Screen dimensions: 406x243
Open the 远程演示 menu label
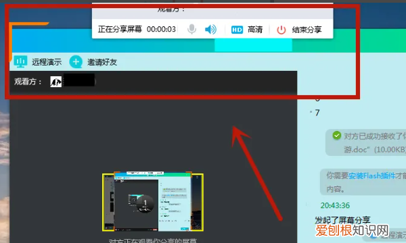[x=47, y=62]
